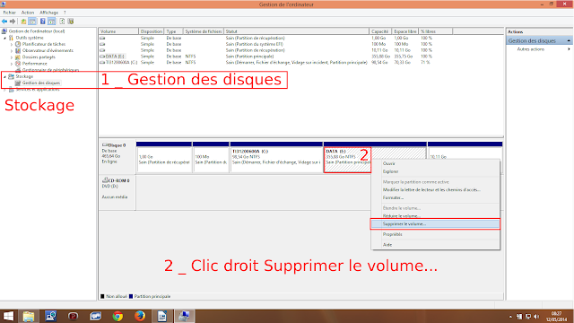Expand the Dossiers partagés node
The width and height of the screenshot is (574, 323).
coord(12,57)
